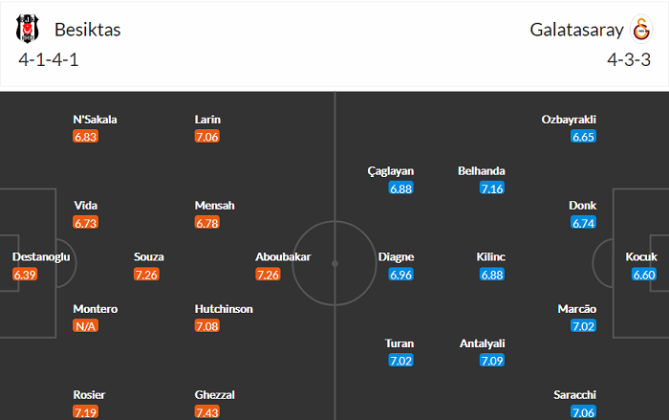Image resolution: width=669 pixels, height=420 pixels.
Task: Select player Aboubakar on the pitch
Action: pos(283,257)
